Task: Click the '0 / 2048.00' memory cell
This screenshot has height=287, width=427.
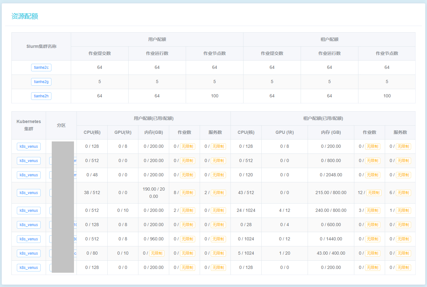Action: (331, 175)
